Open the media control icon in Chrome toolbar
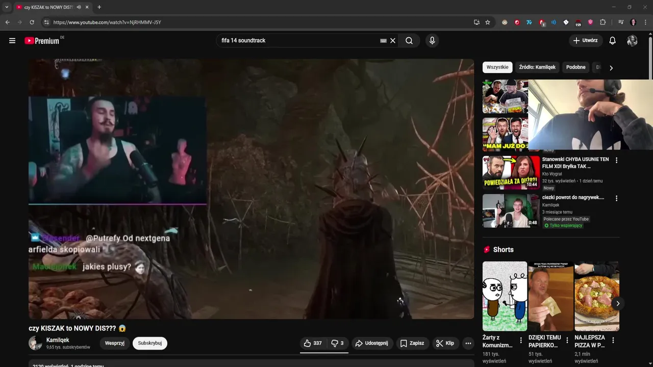 pos(621,22)
